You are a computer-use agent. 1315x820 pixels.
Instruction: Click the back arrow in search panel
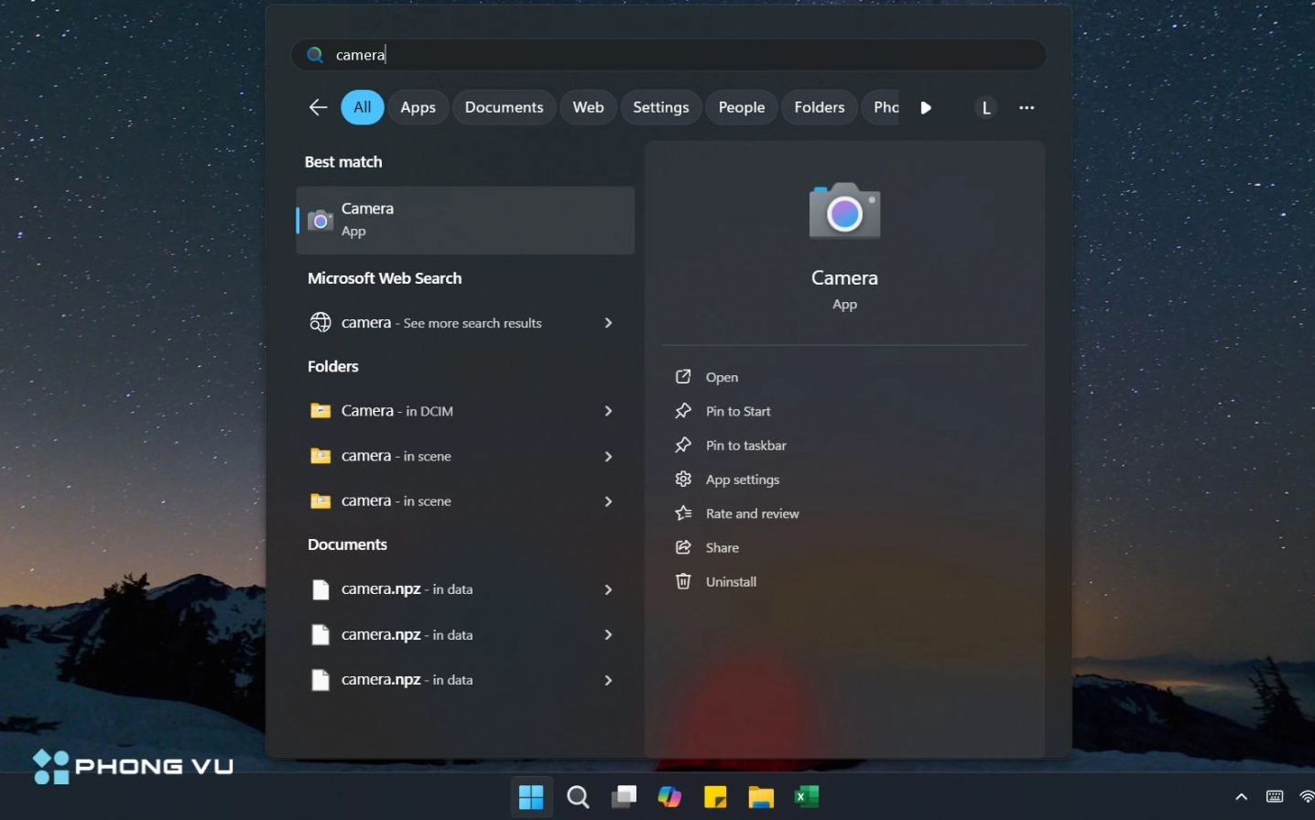tap(318, 107)
